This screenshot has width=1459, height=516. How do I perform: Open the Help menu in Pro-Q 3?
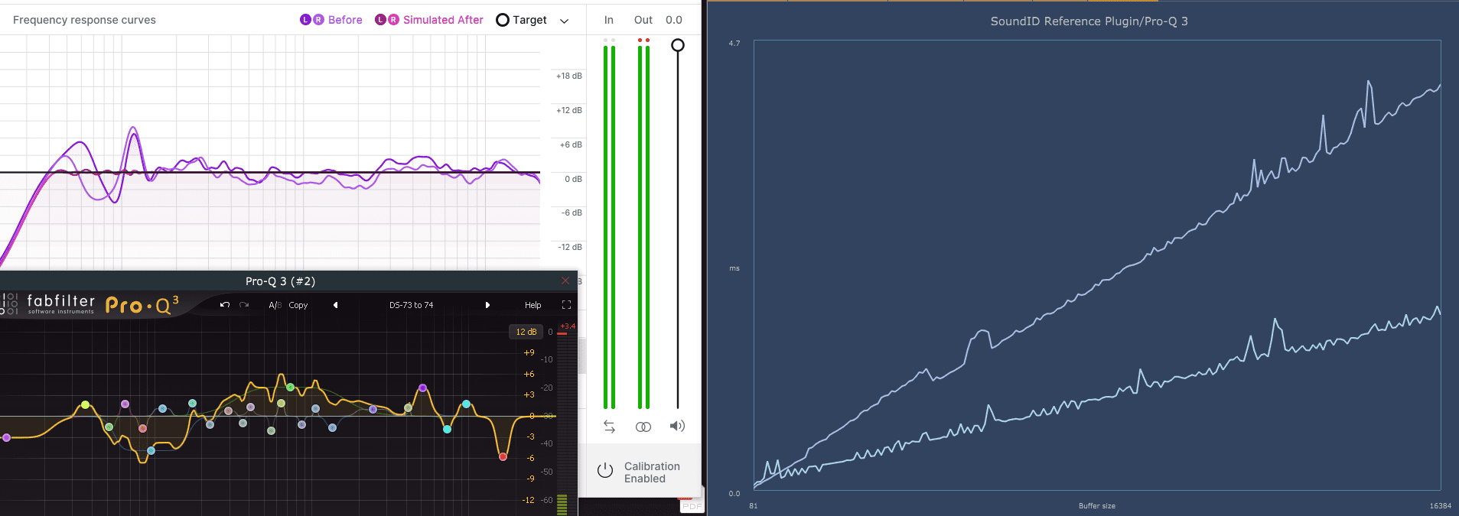tap(532, 305)
